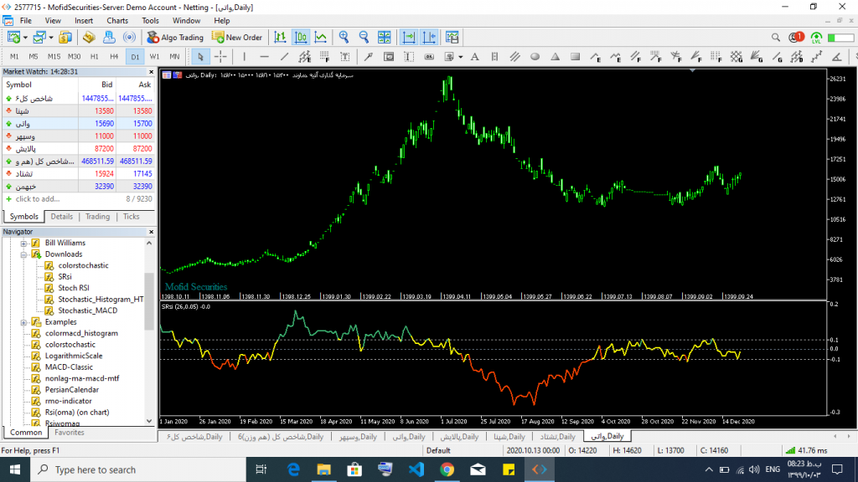
Task: Open the graphical objects dropdown arrow
Action: 461,57
